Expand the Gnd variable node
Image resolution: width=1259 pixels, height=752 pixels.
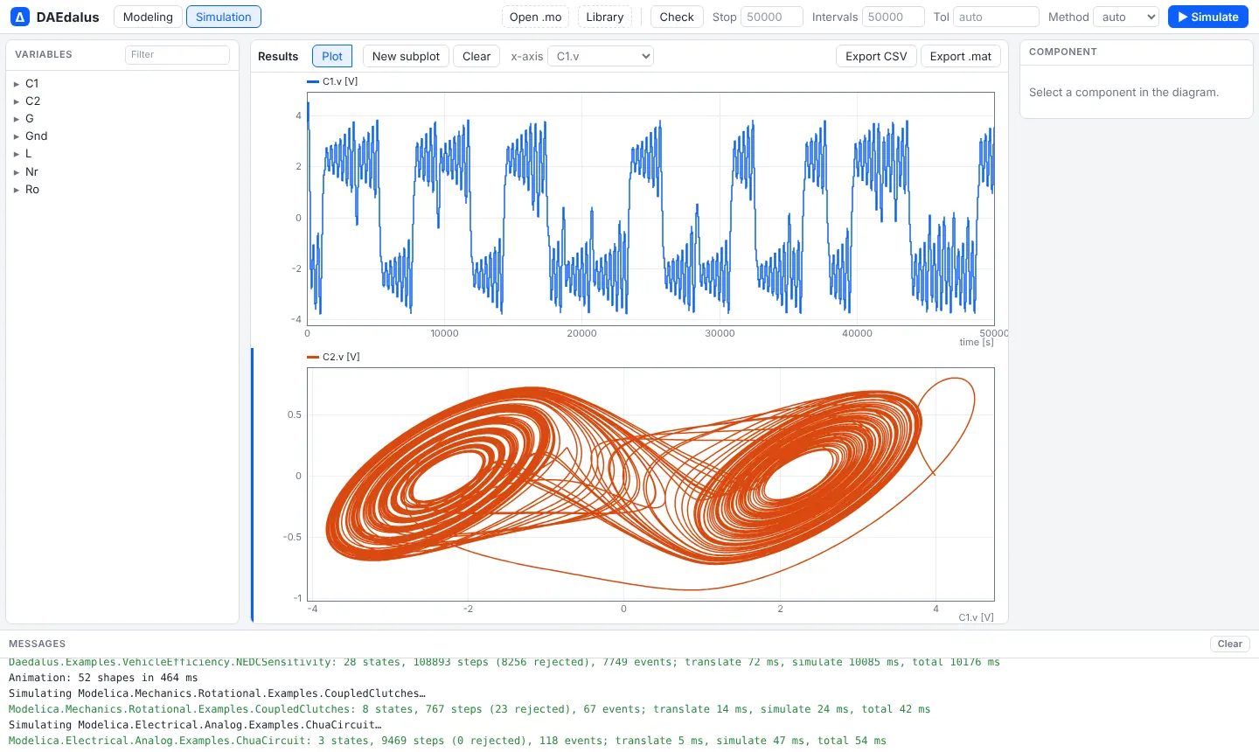[17, 136]
